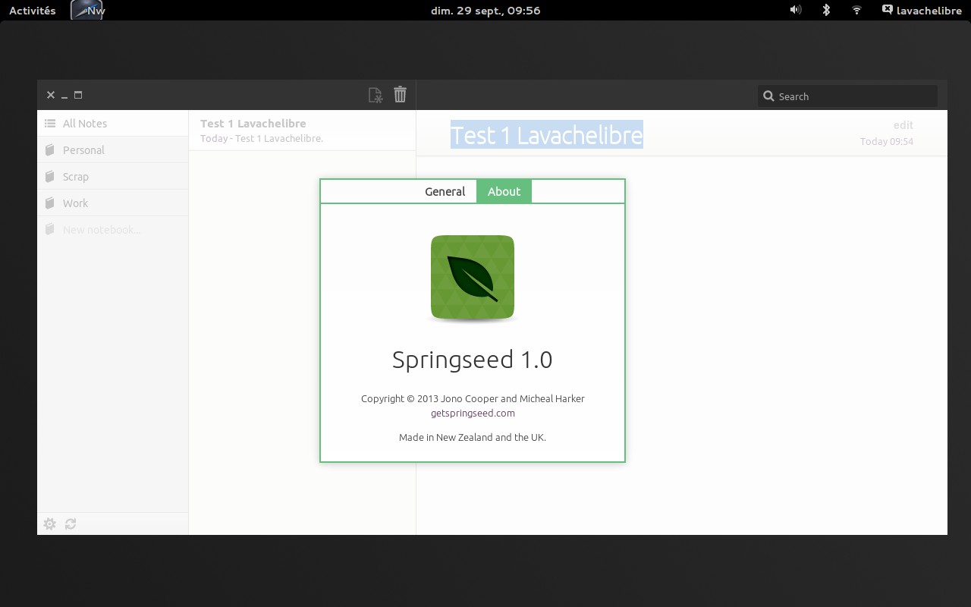Select the list icon next to All Notes

(50, 123)
